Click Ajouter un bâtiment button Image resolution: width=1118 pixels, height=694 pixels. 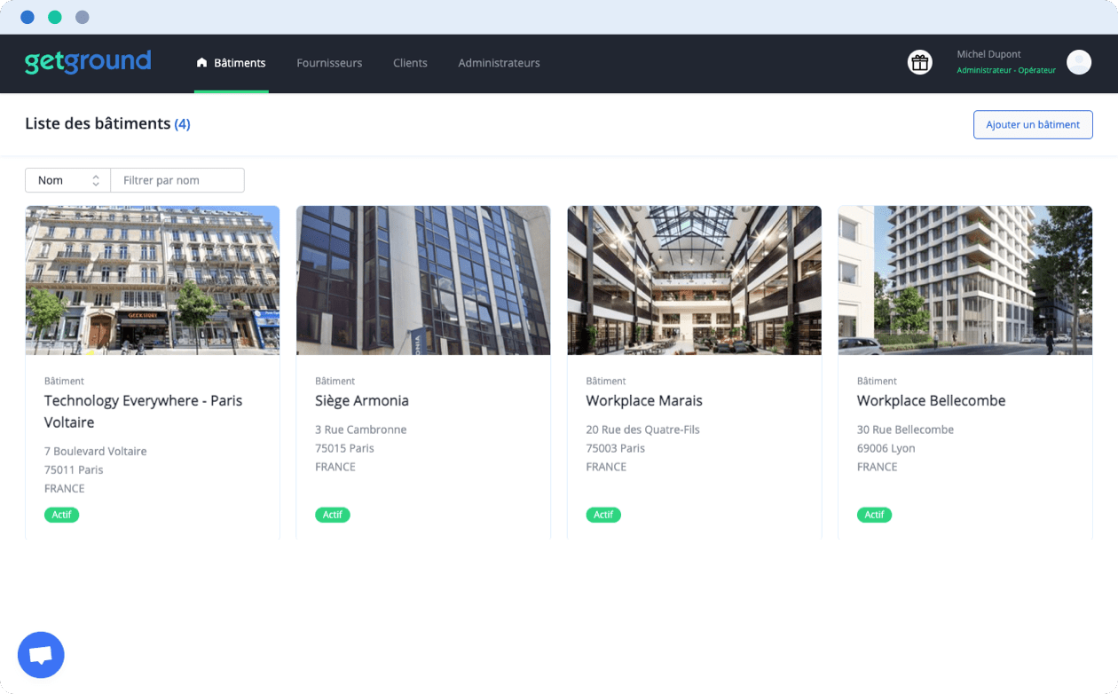1033,124
